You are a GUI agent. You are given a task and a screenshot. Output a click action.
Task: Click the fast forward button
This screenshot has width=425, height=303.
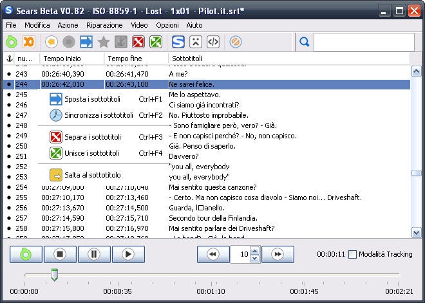point(278,254)
